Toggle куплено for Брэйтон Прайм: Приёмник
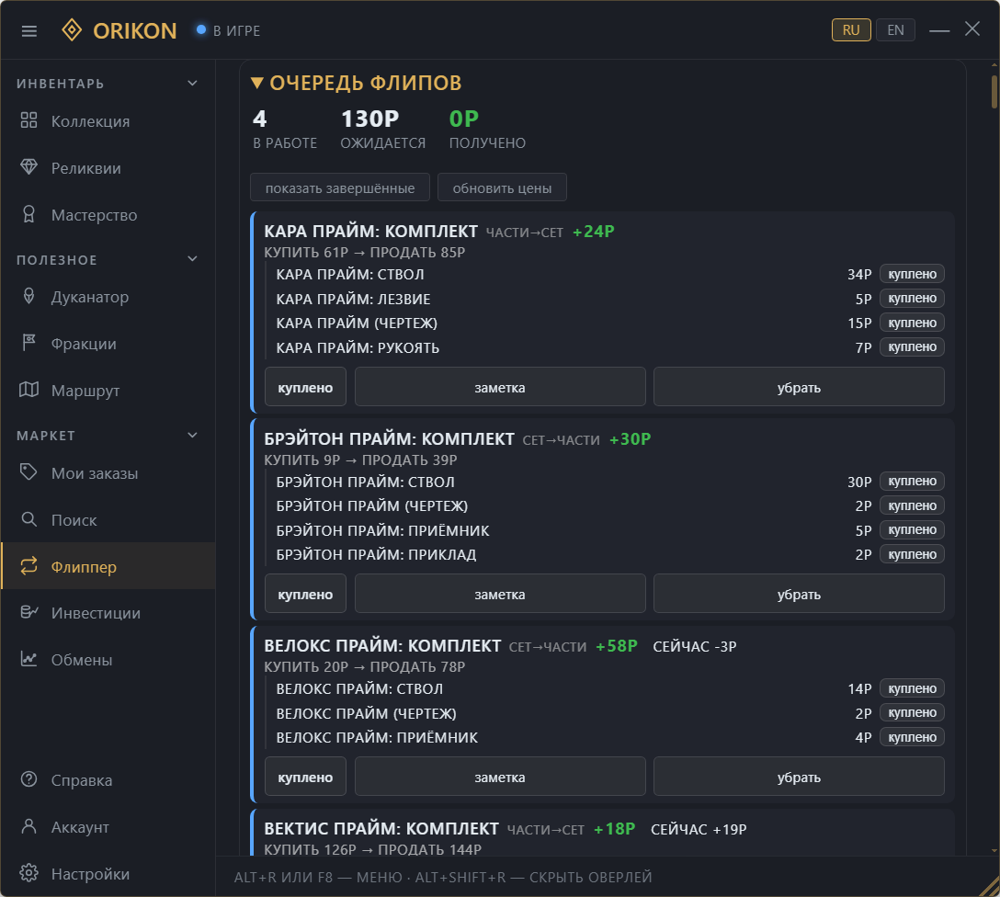The height and width of the screenshot is (897, 1000). (x=912, y=530)
